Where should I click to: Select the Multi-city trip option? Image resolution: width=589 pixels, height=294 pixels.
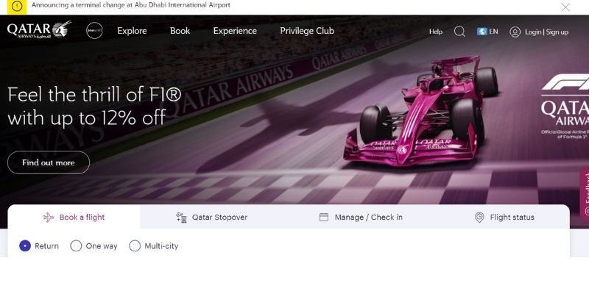pyautogui.click(x=135, y=246)
